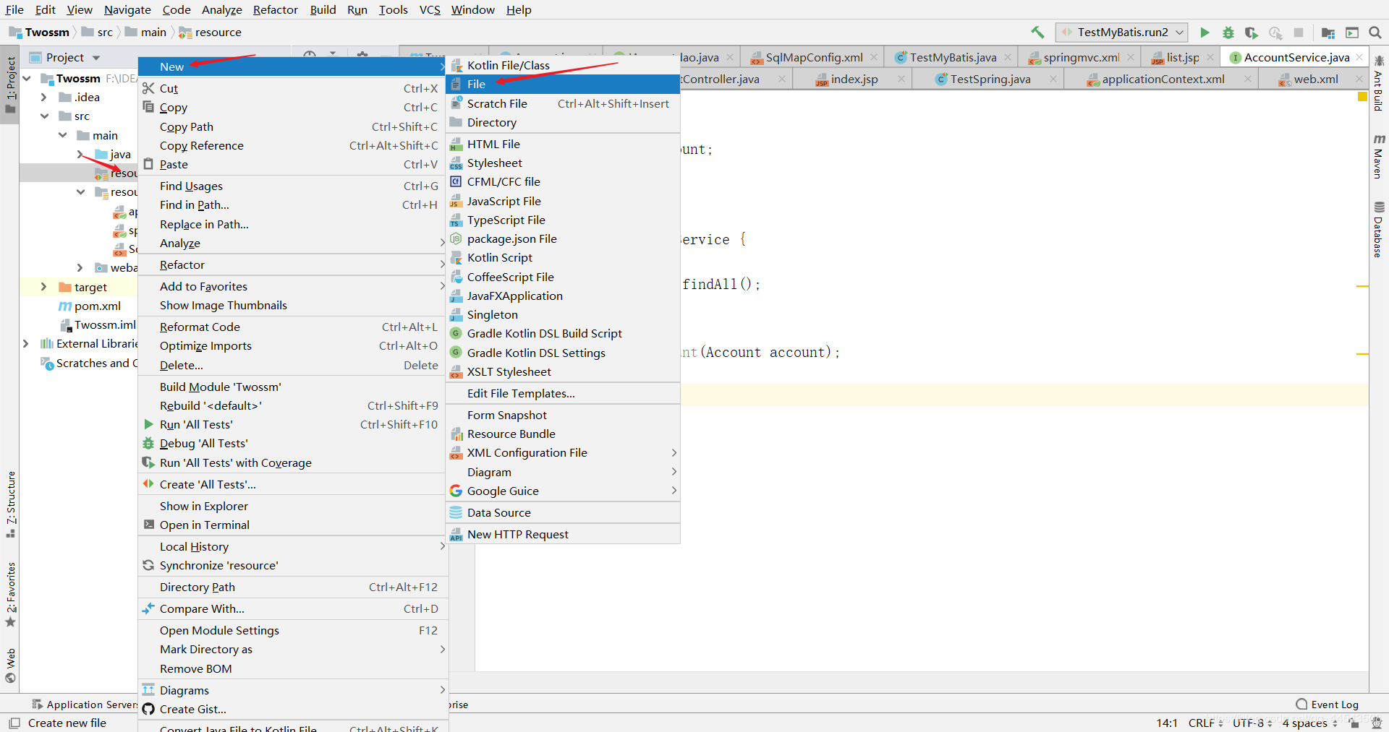Start debugging with the bug icon

[1228, 33]
